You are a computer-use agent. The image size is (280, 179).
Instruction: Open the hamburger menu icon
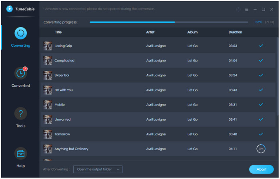click(247, 9)
